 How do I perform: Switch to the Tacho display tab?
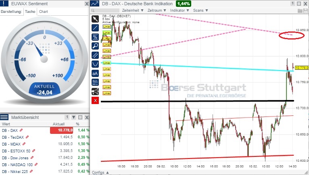click(30, 12)
